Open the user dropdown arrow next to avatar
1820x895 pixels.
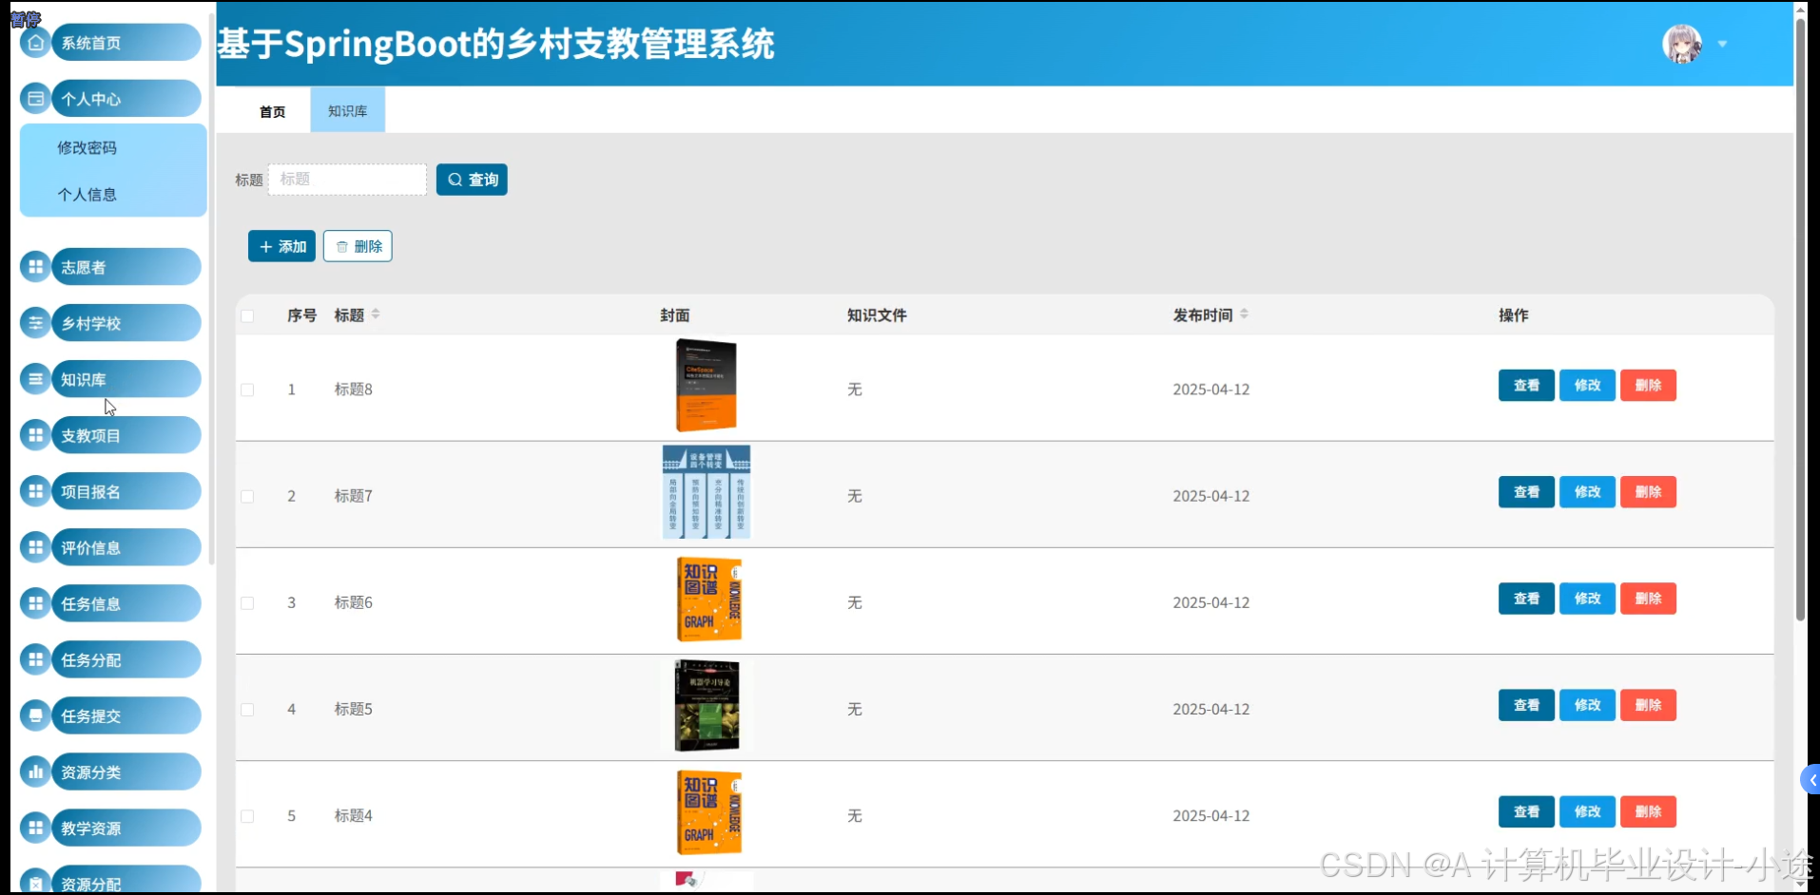1722,44
